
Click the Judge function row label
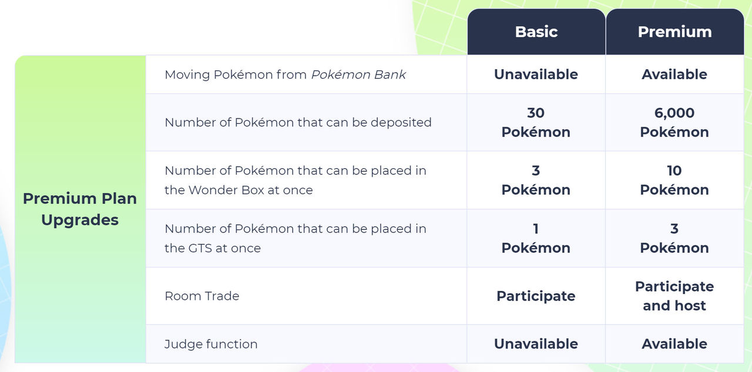[x=211, y=344]
